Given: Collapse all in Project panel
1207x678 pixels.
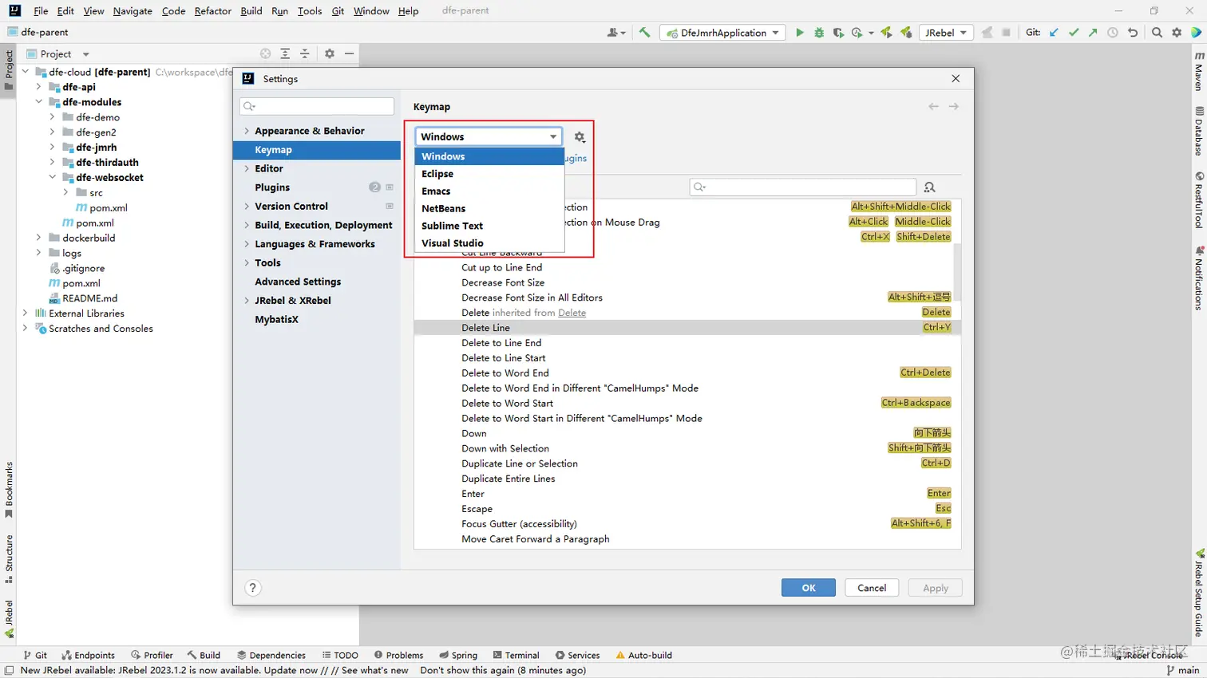Looking at the screenshot, I should pos(304,53).
